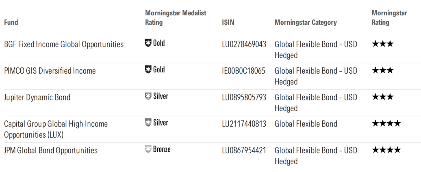Select ISIN LU0278469043 text
Screen dimensions: 421x172
[x=244, y=44]
